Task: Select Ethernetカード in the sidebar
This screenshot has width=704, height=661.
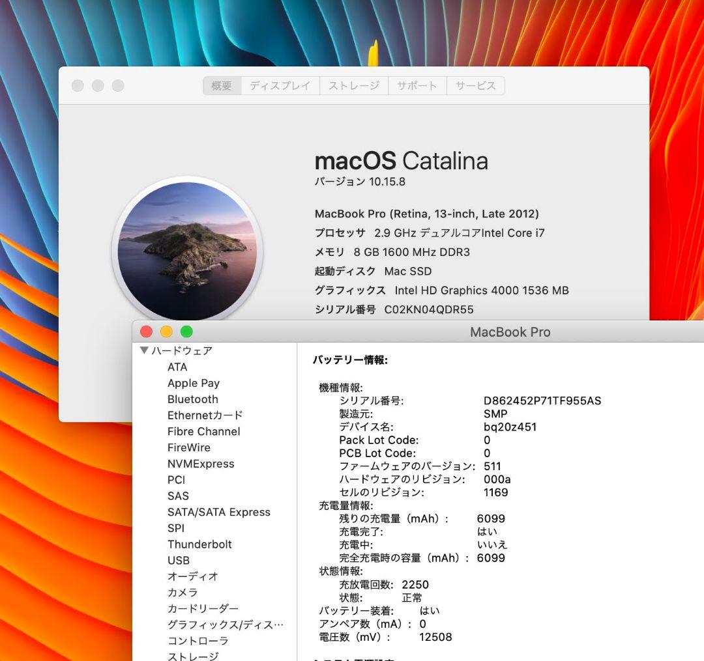Action: (205, 415)
